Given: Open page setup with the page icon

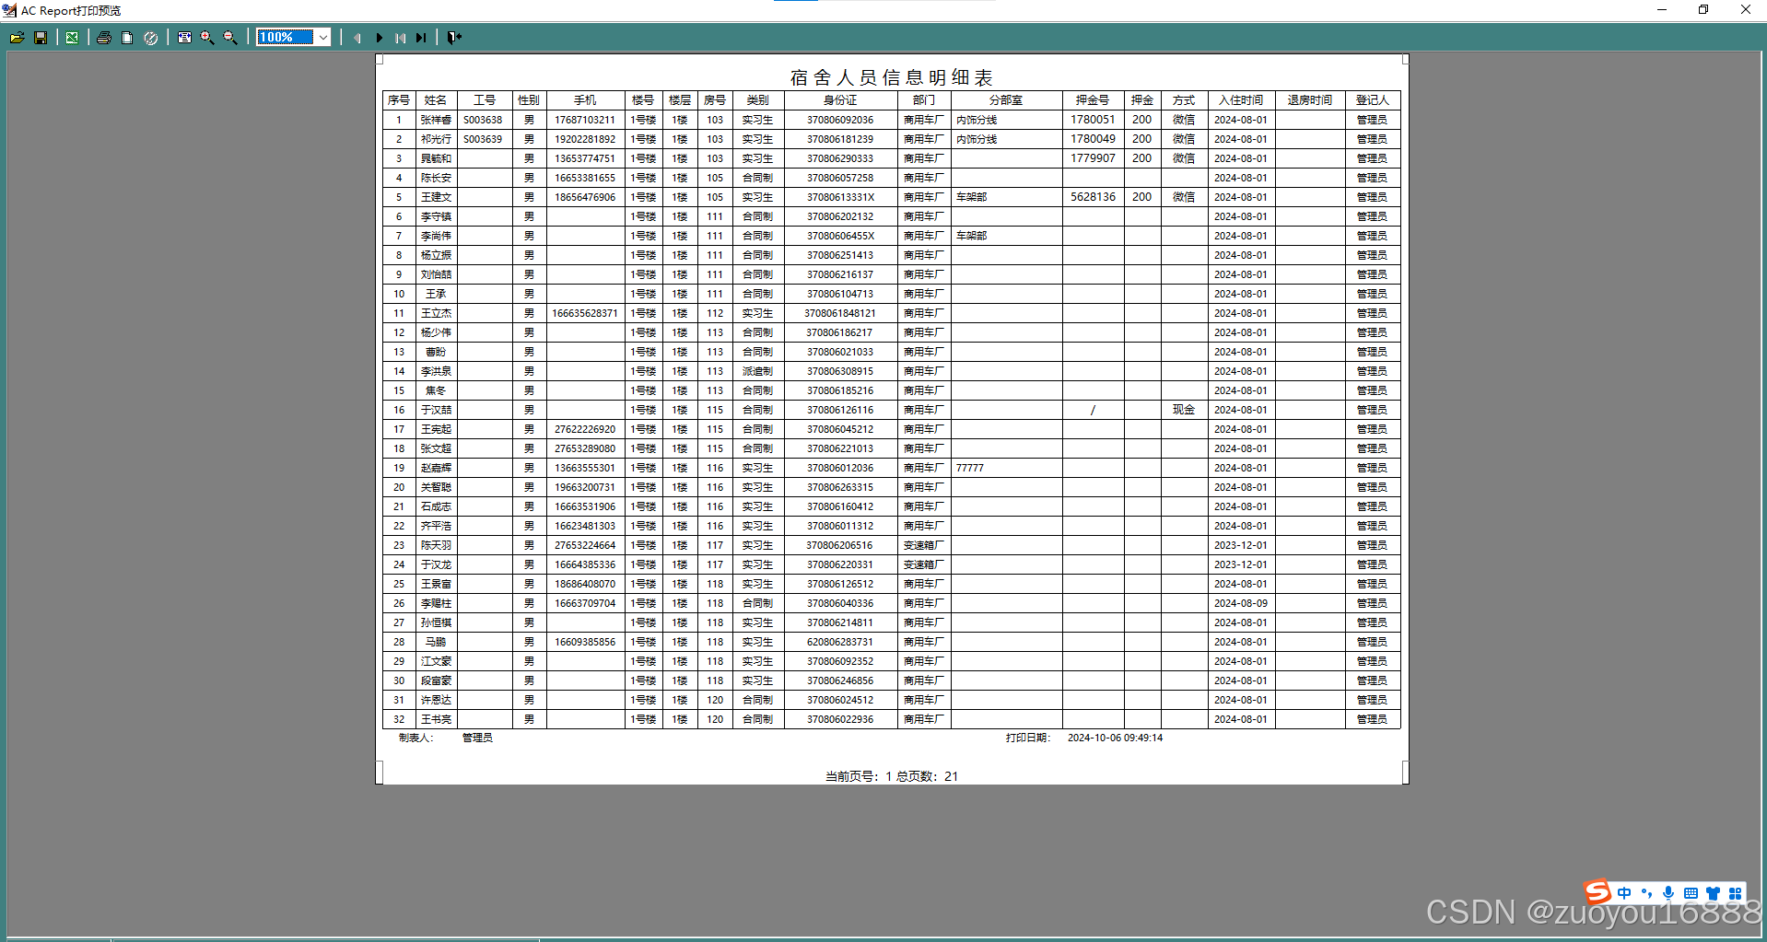Looking at the screenshot, I should (127, 38).
